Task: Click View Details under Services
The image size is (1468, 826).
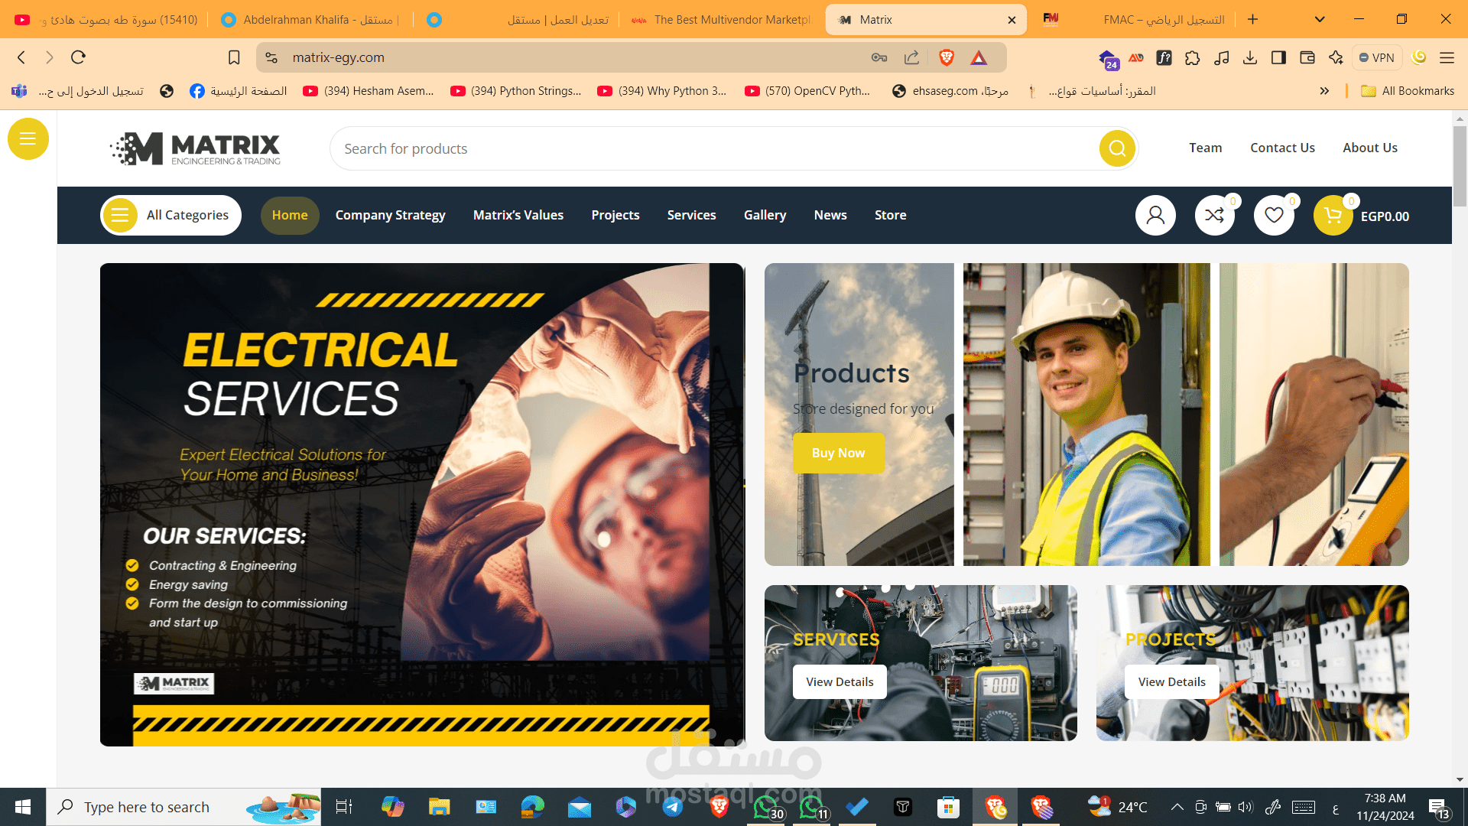Action: pos(840,681)
